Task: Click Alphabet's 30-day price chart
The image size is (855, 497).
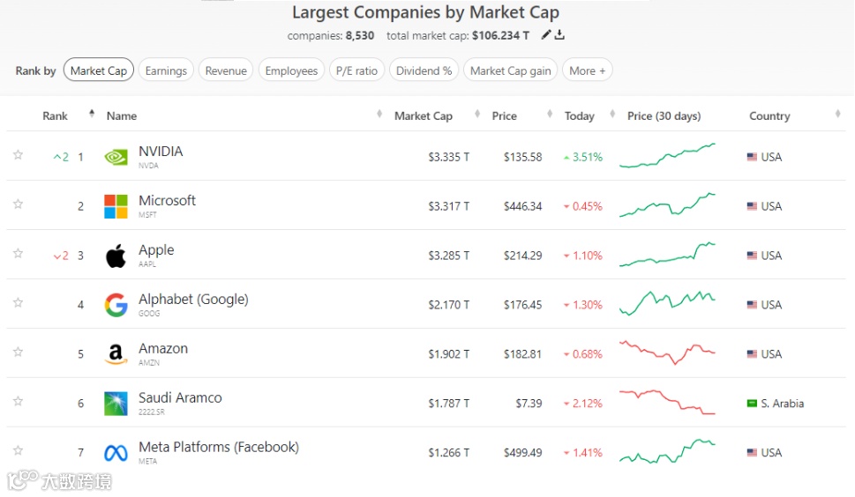Action: click(667, 304)
